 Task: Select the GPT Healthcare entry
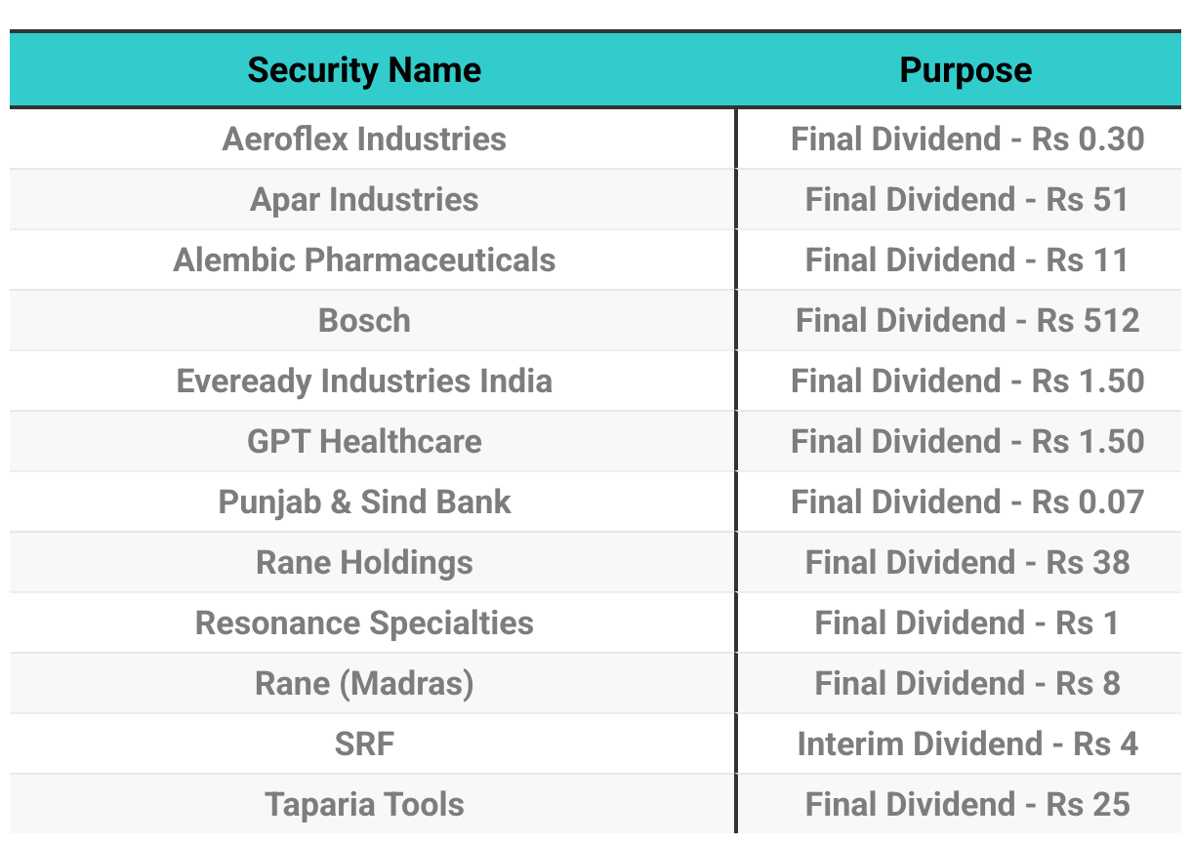coord(364,441)
